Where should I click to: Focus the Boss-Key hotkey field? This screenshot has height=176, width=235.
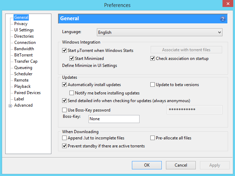click(114, 119)
